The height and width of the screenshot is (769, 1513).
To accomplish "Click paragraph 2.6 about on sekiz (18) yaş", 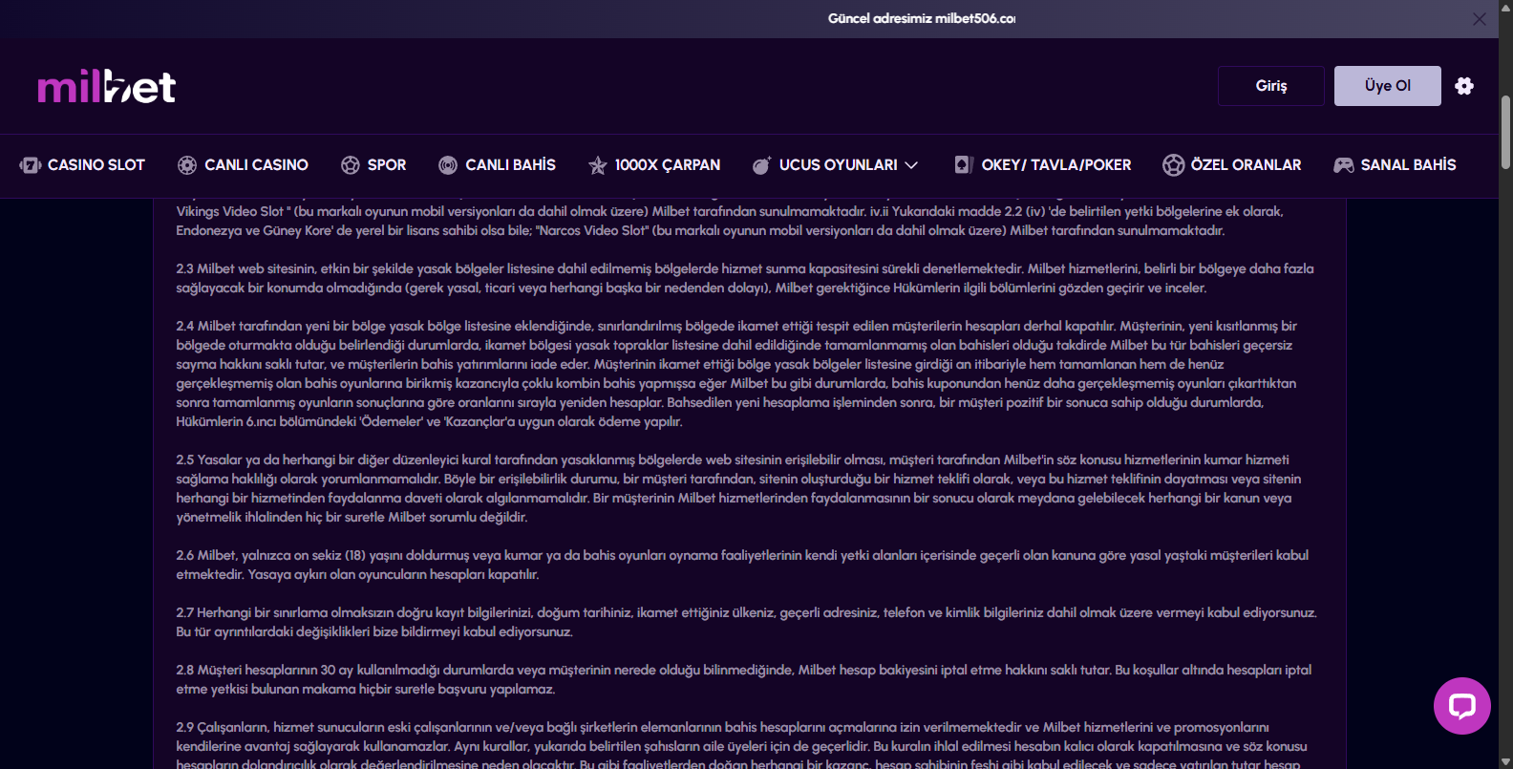I will pyautogui.click(x=742, y=565).
